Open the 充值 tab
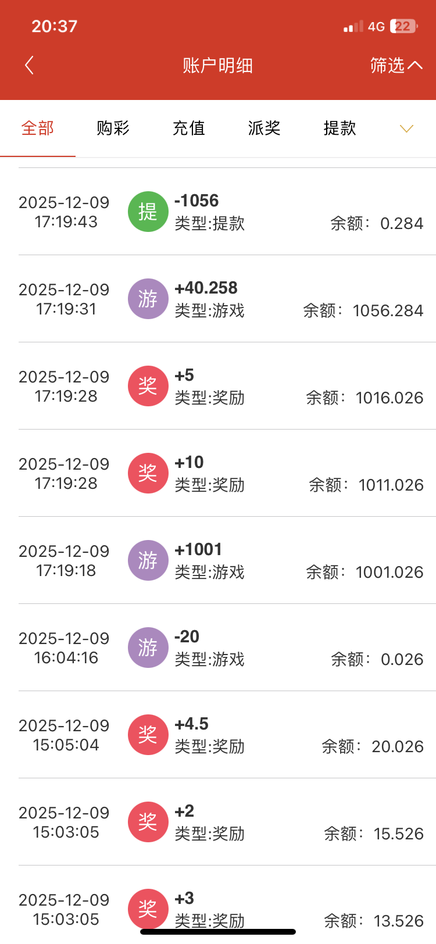 click(x=188, y=128)
